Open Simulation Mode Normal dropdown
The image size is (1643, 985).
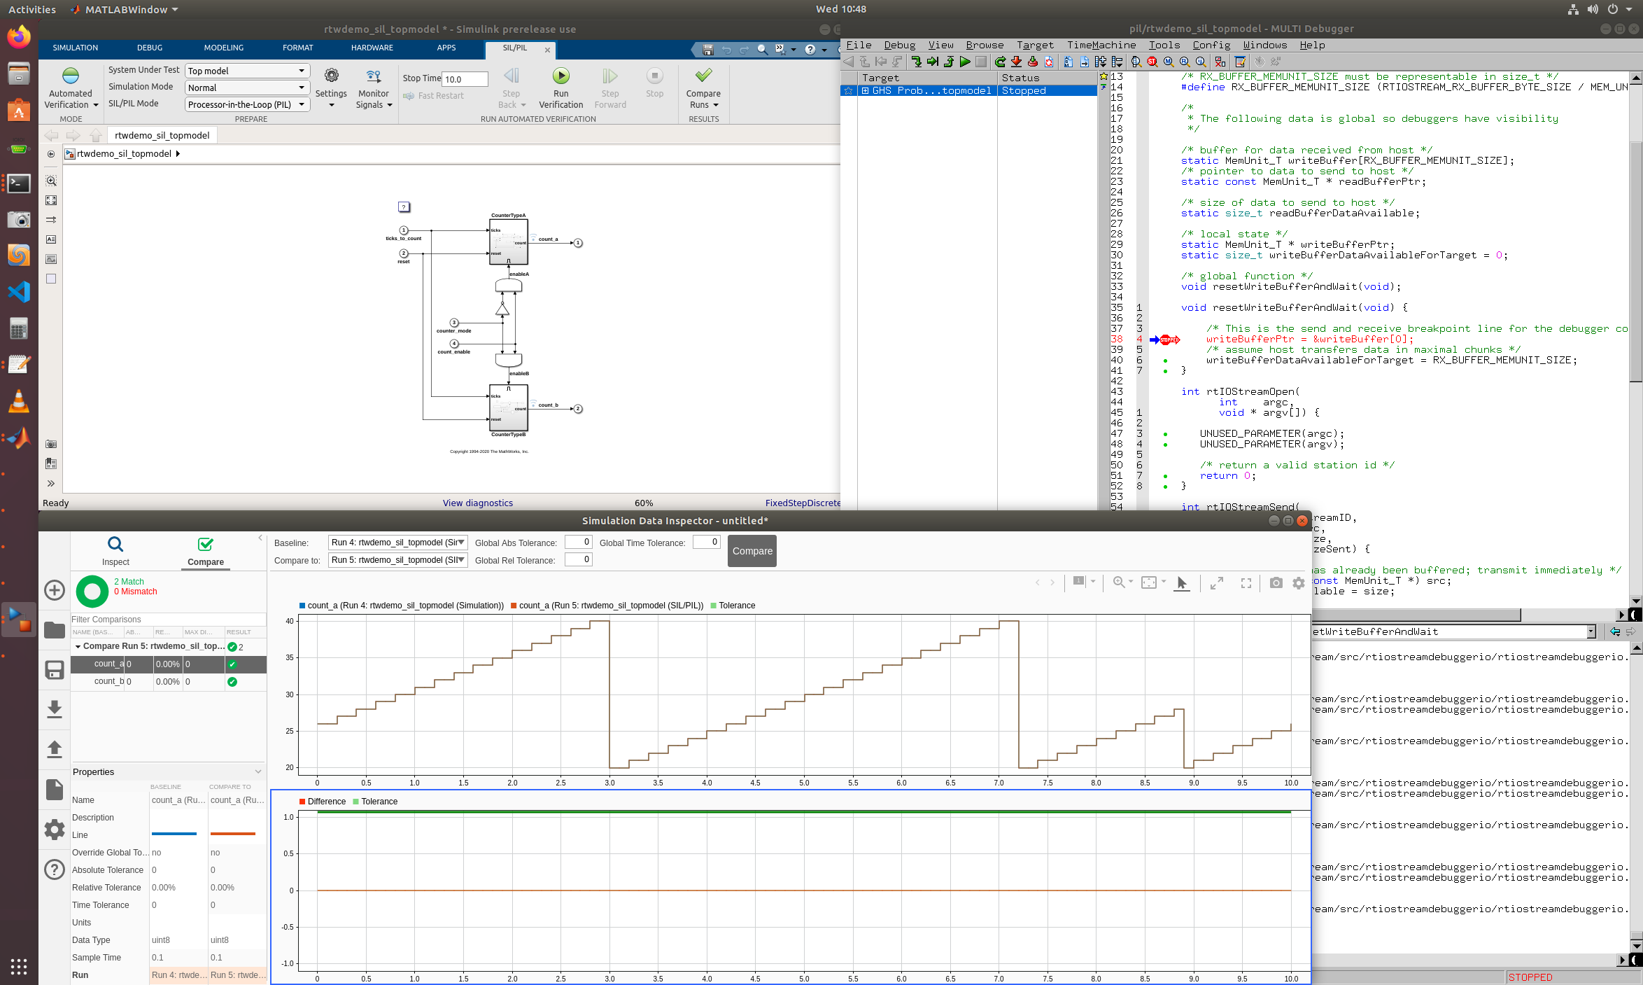pyautogui.click(x=247, y=88)
